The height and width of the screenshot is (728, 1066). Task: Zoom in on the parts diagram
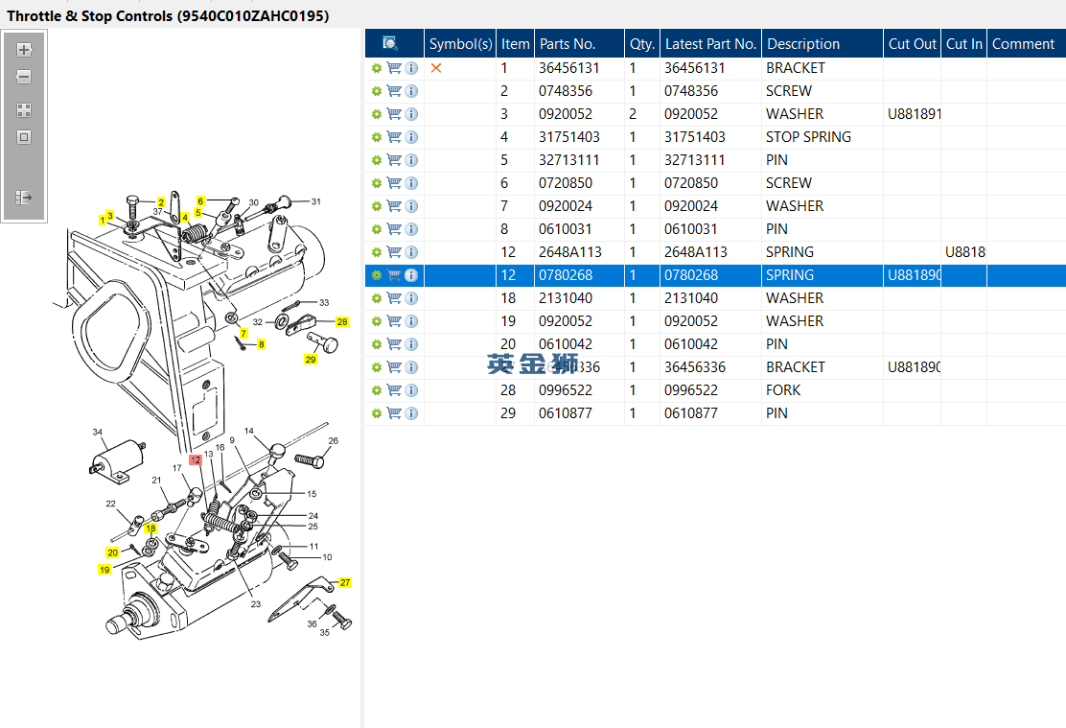point(24,50)
